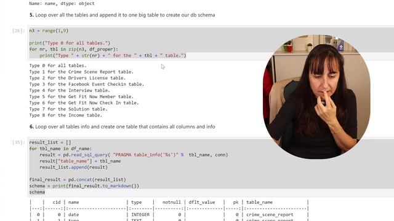This screenshot has width=394, height=221.
Task: Click output 'Type 2 for the Drivers License table.'
Action: coord(78,78)
